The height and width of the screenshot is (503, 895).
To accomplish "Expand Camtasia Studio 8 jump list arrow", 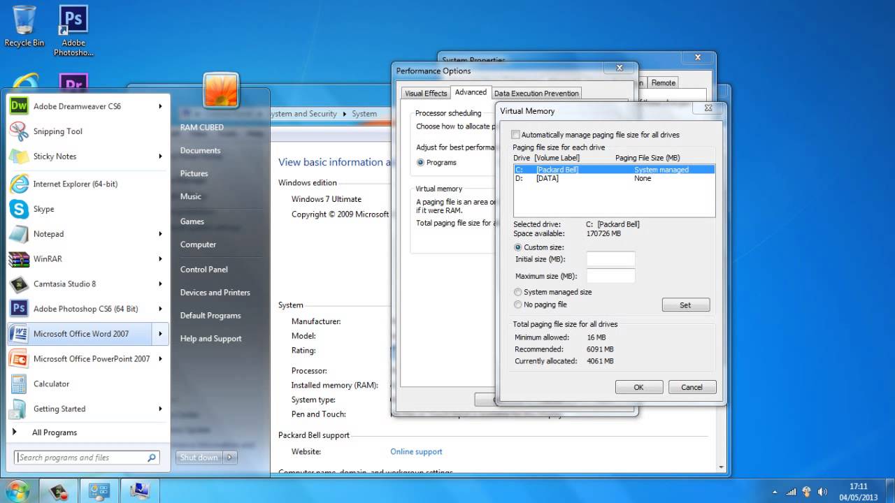I will pos(160,284).
